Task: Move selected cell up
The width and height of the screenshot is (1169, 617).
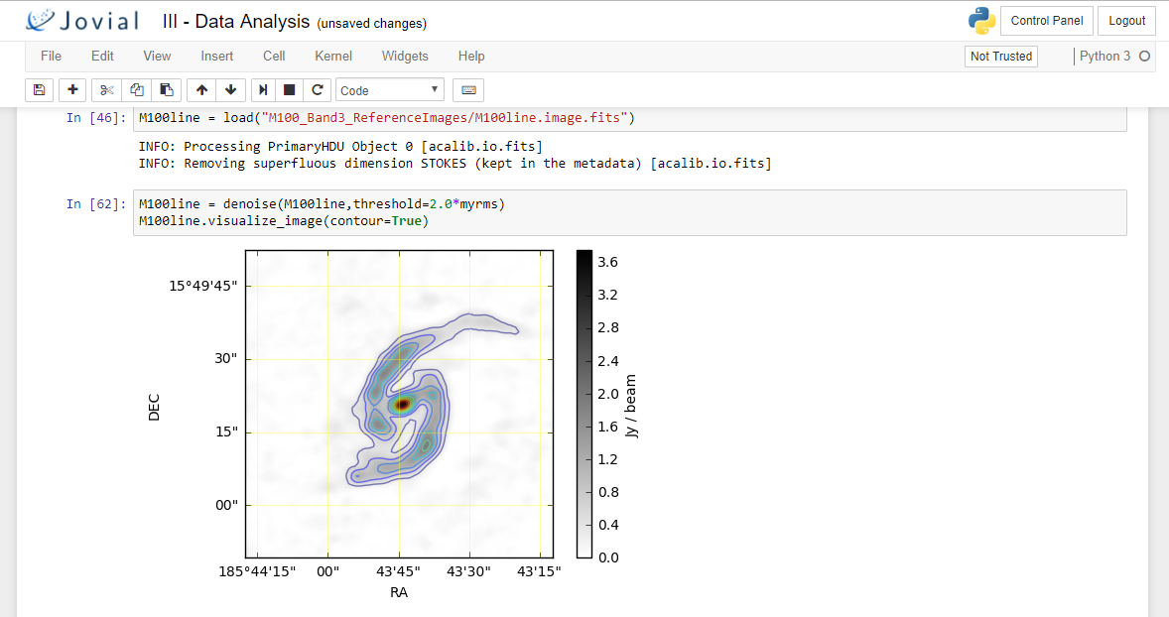Action: pyautogui.click(x=202, y=90)
